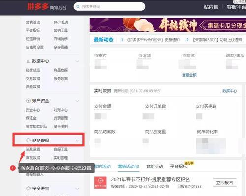Open notice 《拼多多平台合作协议》更新通知

tap(153, 40)
